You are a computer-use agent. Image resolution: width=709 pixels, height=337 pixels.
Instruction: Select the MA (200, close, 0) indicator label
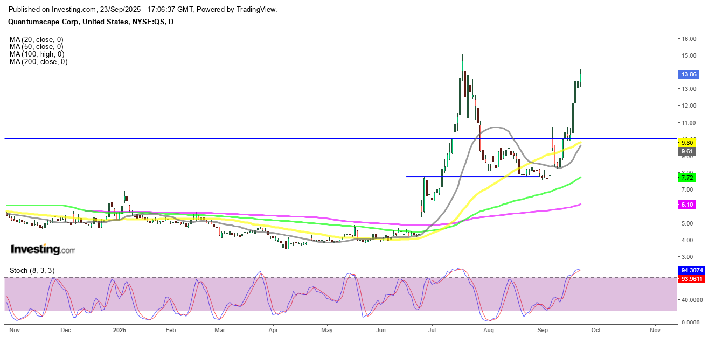[38, 62]
